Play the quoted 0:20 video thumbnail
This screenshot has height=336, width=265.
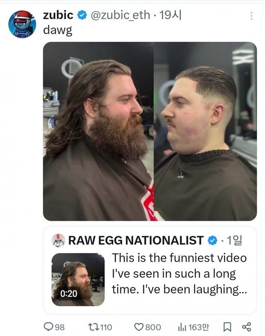click(78, 279)
